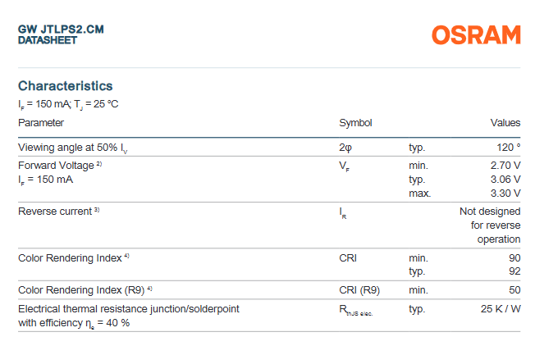Click the CRI typical value 92
Viewport: 535px width, 355px height.
click(514, 271)
